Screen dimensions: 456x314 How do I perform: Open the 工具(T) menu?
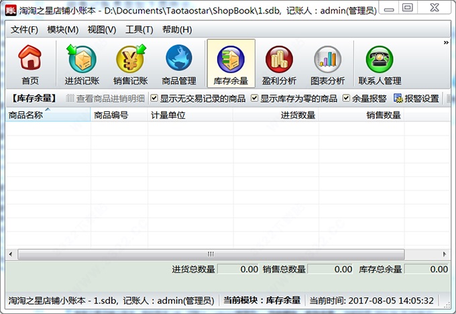139,30
